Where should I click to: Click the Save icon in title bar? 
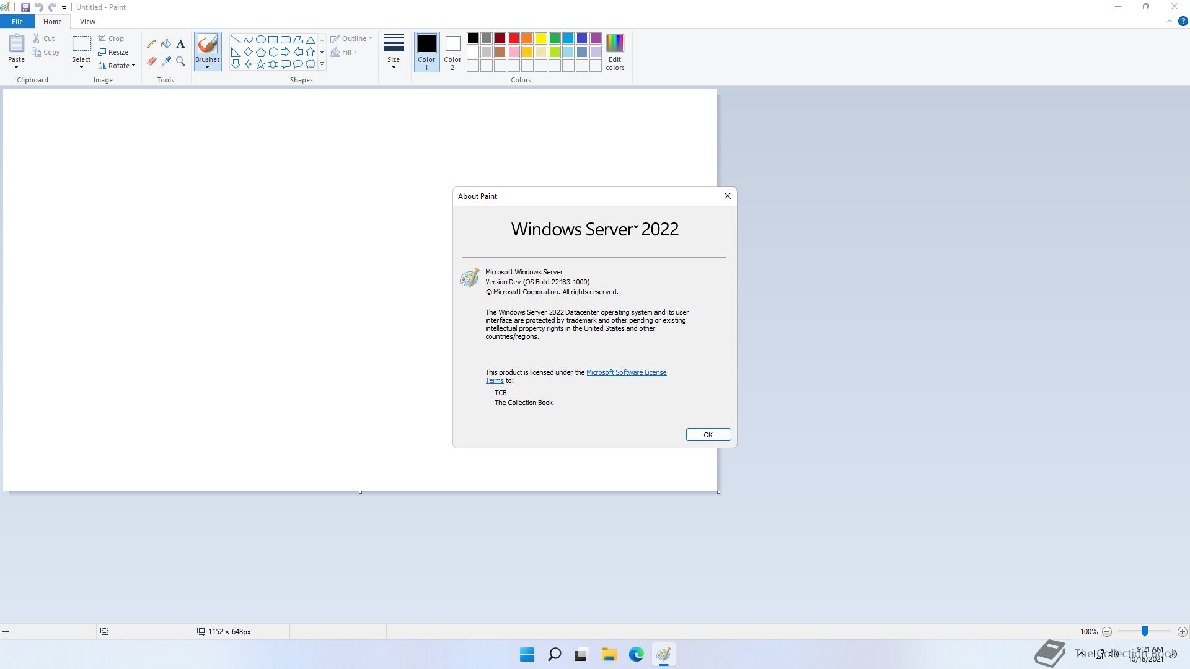click(x=25, y=7)
